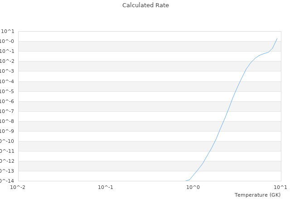
Task: Click the y-axis 10^-5 tick label
Action: 7,91
